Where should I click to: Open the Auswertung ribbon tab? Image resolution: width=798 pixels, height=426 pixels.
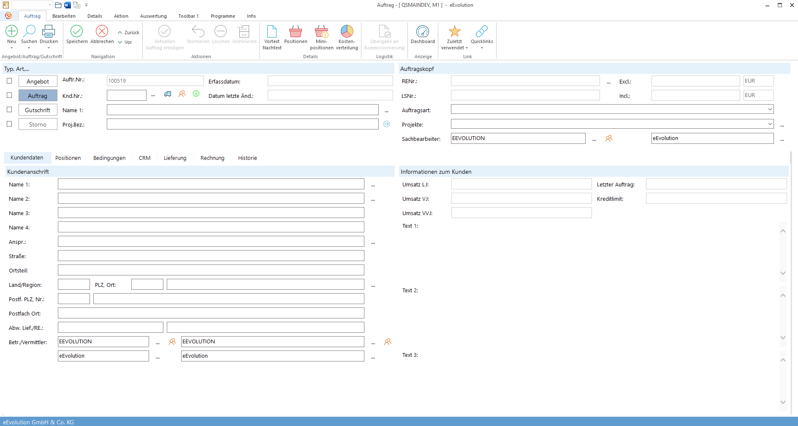click(153, 16)
